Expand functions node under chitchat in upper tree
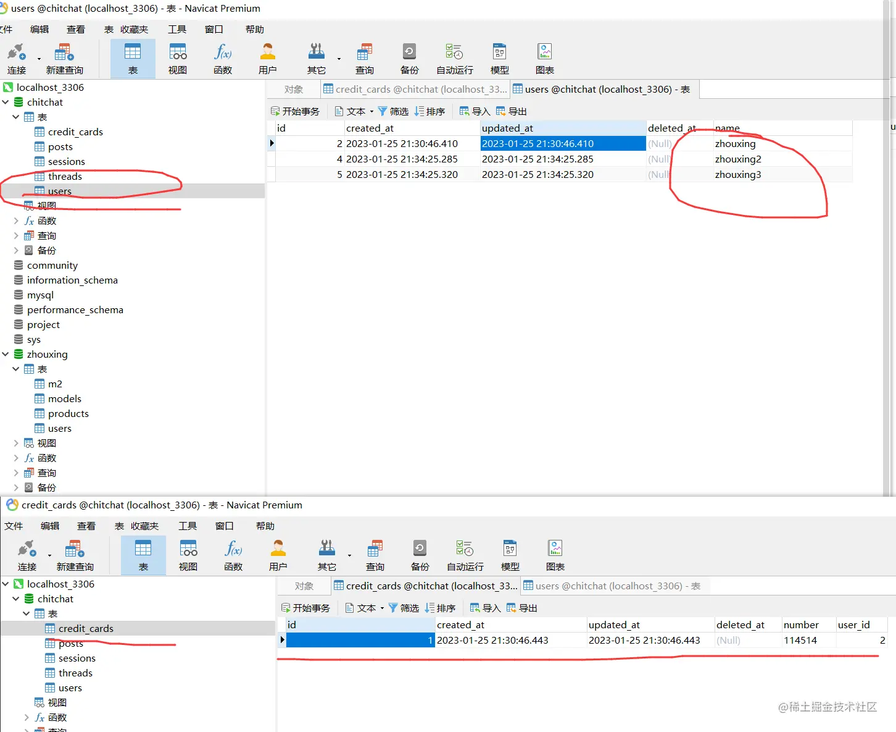Image resolution: width=896 pixels, height=732 pixels. pyautogui.click(x=16, y=221)
